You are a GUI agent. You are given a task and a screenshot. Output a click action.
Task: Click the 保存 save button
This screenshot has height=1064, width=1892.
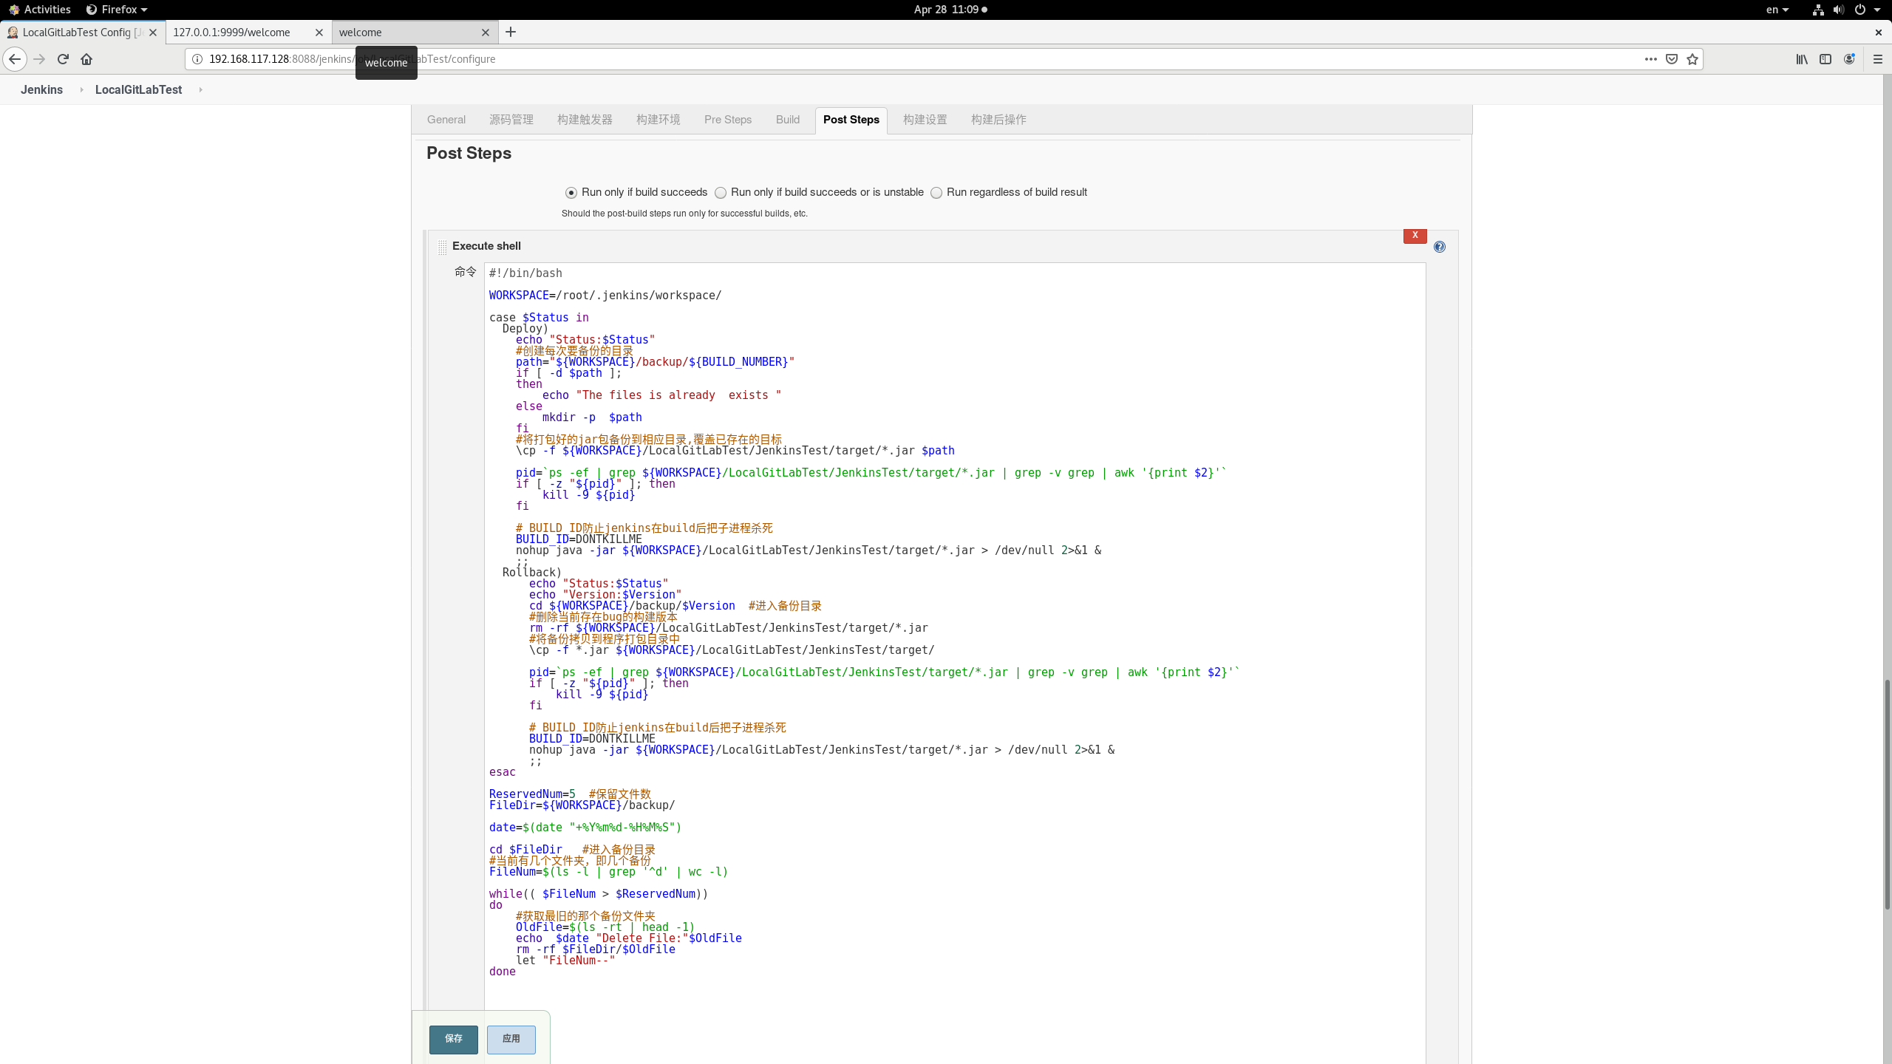453,1039
